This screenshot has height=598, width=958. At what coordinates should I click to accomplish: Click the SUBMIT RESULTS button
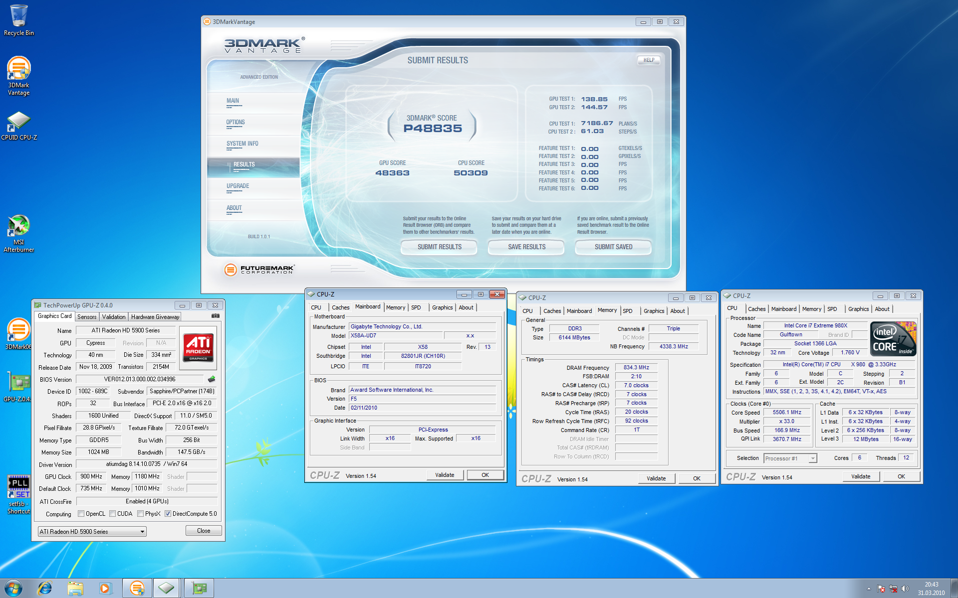[439, 247]
